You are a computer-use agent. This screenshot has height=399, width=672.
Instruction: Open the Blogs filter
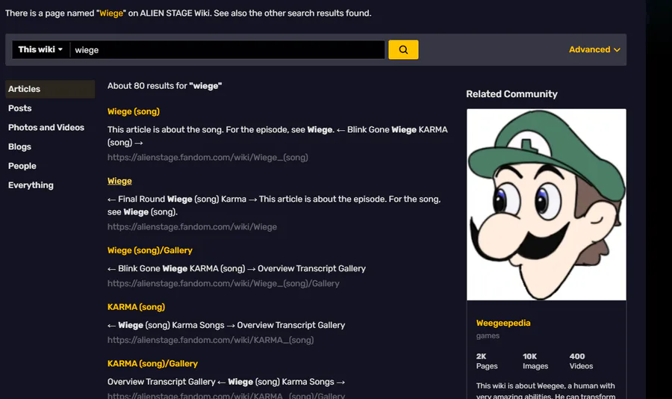point(19,146)
